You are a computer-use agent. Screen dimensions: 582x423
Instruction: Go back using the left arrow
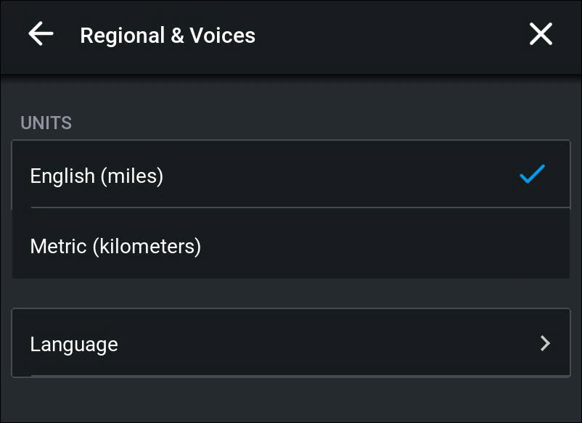coord(41,34)
